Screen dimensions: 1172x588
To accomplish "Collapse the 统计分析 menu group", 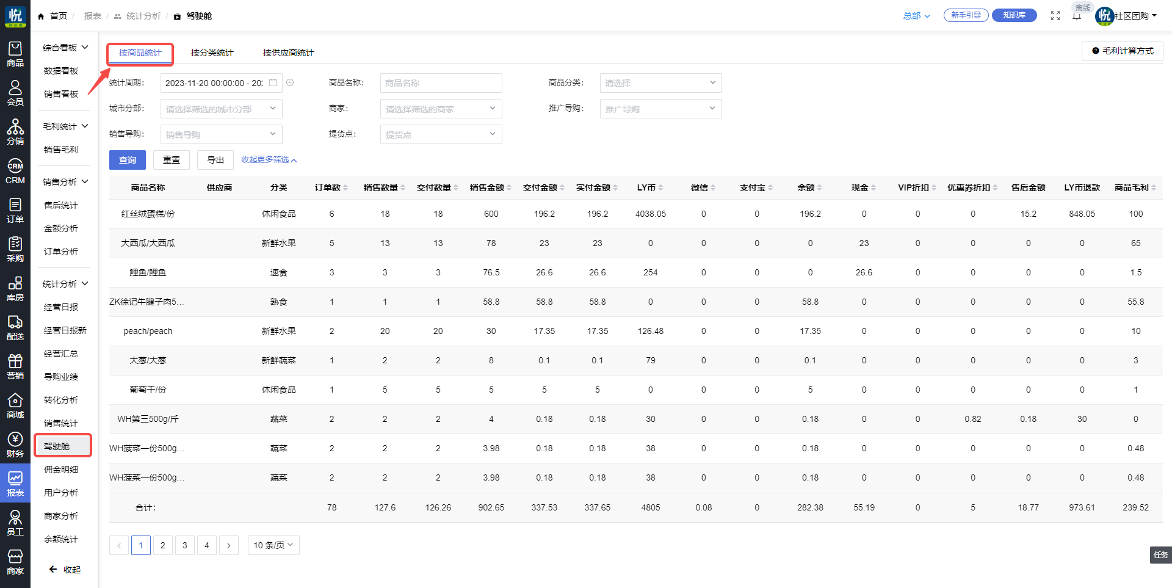I will (x=65, y=284).
